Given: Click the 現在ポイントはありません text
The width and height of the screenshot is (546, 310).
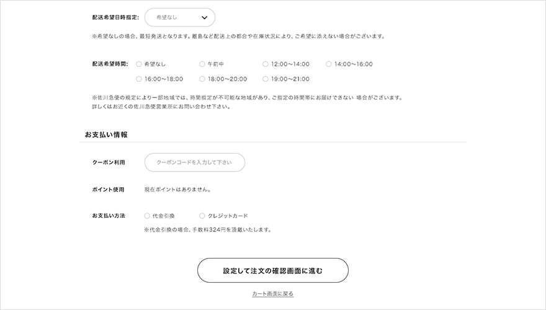Looking at the screenshot, I should 177,190.
